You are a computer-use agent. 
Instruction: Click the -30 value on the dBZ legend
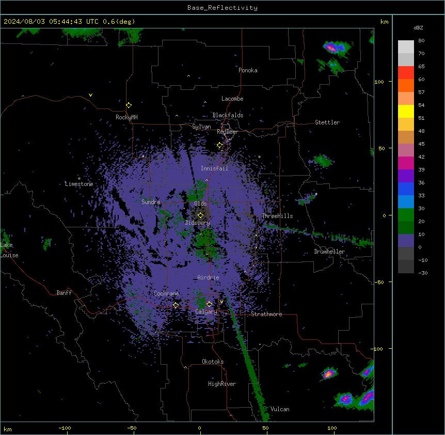[x=423, y=273]
